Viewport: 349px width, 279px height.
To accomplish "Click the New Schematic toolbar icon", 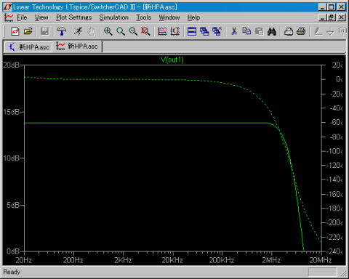I will 15,31.
